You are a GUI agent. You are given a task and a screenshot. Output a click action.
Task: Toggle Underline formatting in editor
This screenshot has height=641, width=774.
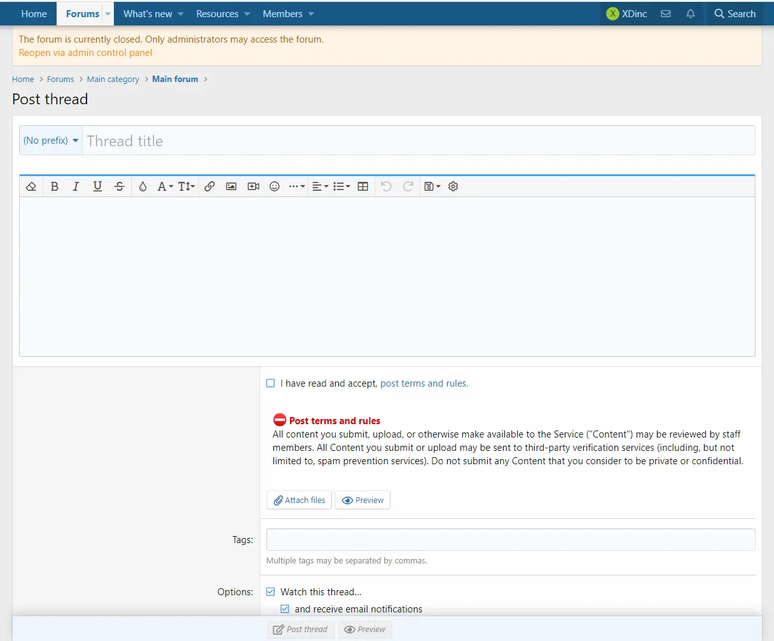coord(97,186)
